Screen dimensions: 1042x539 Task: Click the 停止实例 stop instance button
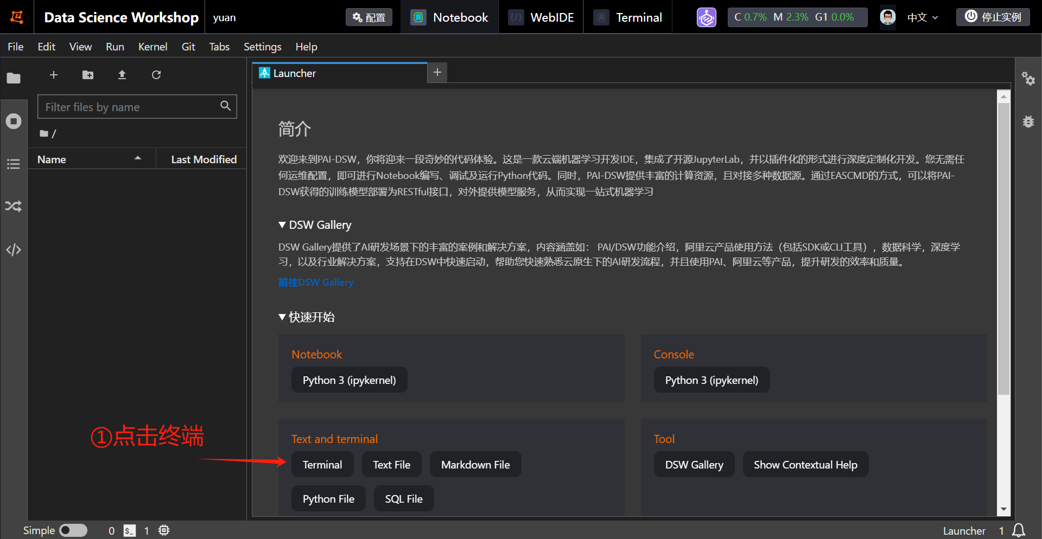point(993,17)
